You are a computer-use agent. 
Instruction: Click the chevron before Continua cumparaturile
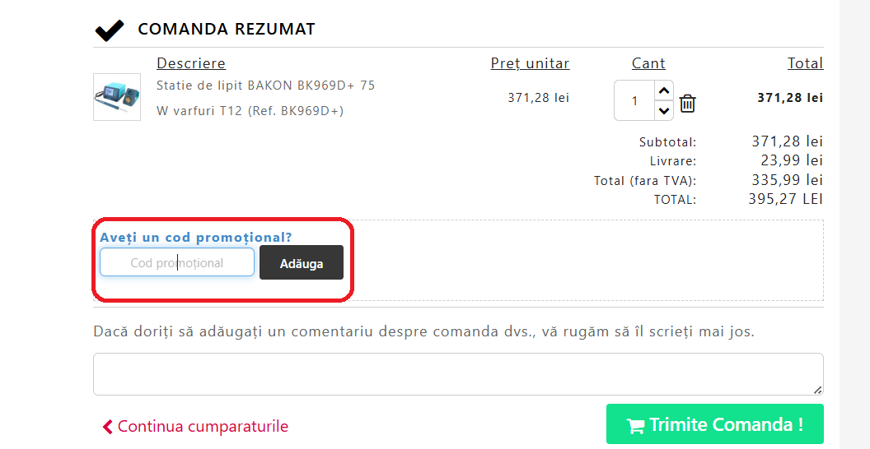[x=107, y=427]
